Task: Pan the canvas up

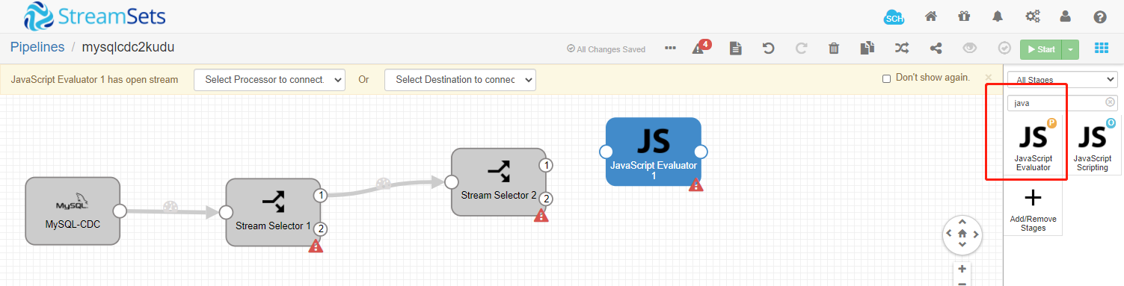Action: (962, 222)
